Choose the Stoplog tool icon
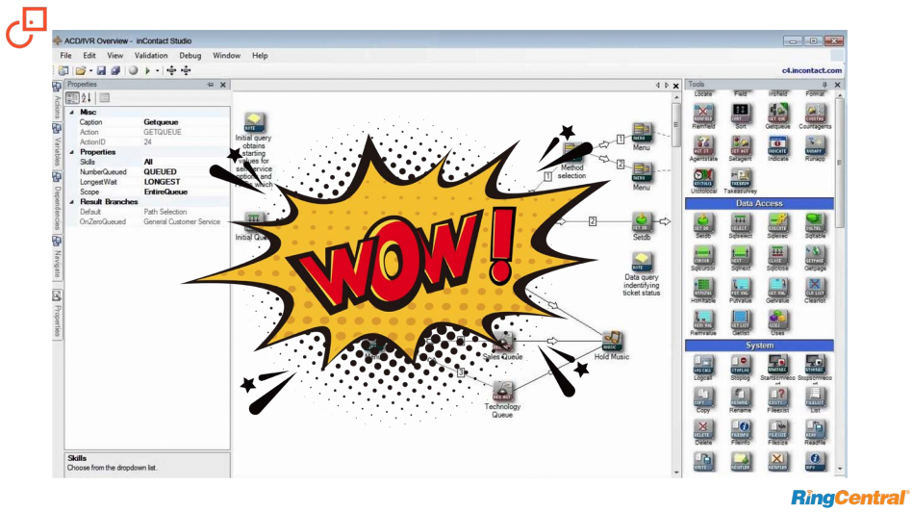Screen dimensions: 913x512 pos(740,364)
